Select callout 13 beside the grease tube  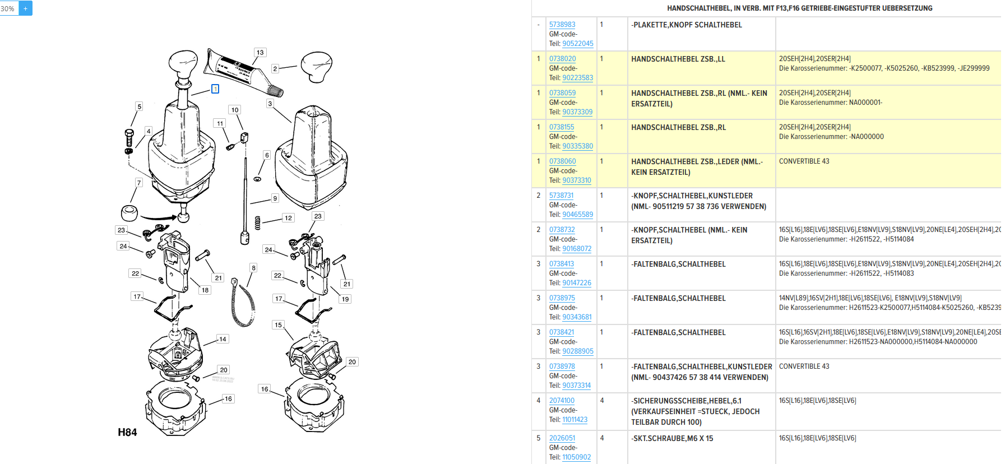260,53
